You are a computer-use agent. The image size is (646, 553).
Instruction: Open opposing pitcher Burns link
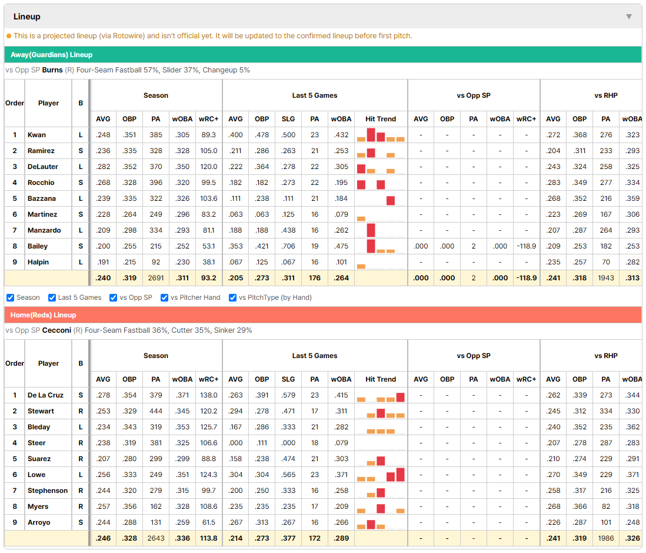coord(52,70)
